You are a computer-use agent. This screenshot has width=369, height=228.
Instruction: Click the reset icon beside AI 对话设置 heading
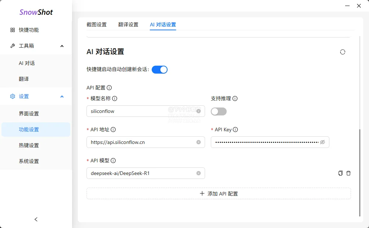[x=343, y=52]
